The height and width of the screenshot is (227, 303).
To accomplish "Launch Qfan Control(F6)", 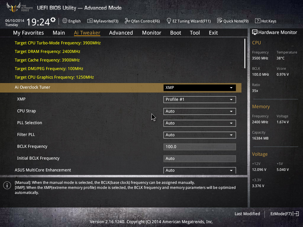I will (142, 21).
